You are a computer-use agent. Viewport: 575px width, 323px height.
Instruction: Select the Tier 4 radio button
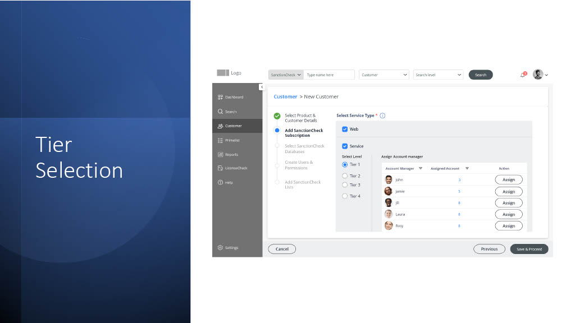tap(345, 196)
